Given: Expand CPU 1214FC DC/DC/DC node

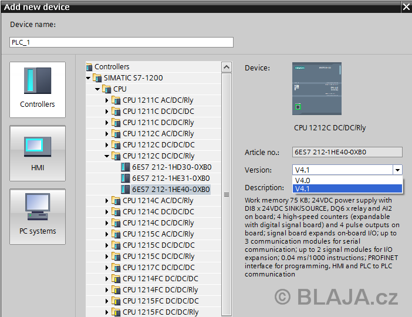Looking at the screenshot, I should [107, 279].
